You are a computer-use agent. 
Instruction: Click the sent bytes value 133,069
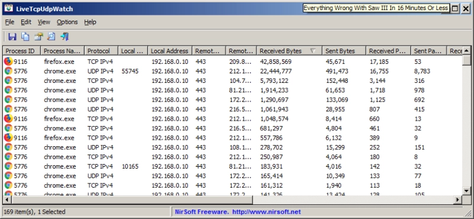[x=337, y=99]
